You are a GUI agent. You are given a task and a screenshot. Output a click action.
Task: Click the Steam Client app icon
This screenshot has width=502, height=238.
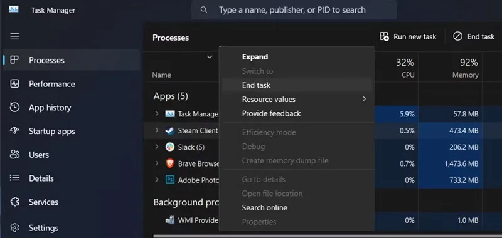[169, 130]
